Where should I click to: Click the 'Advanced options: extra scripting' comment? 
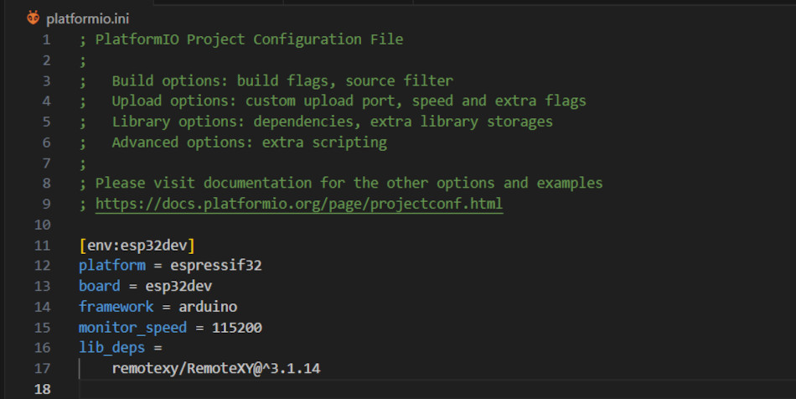click(x=249, y=142)
